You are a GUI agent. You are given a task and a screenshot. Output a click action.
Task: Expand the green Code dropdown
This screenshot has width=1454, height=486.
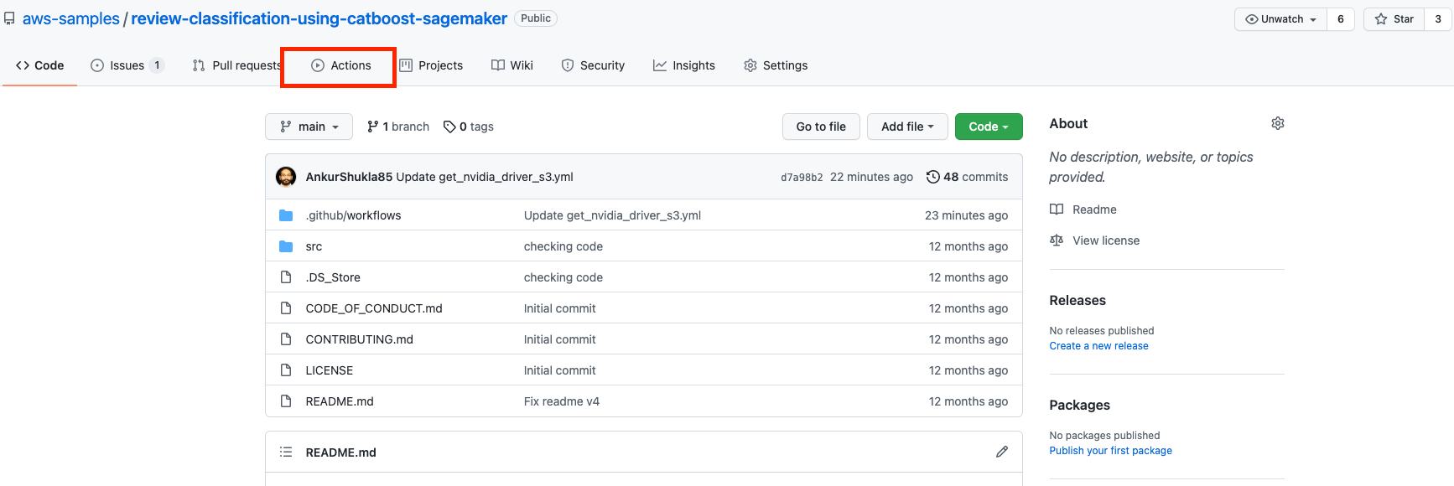[x=989, y=127]
